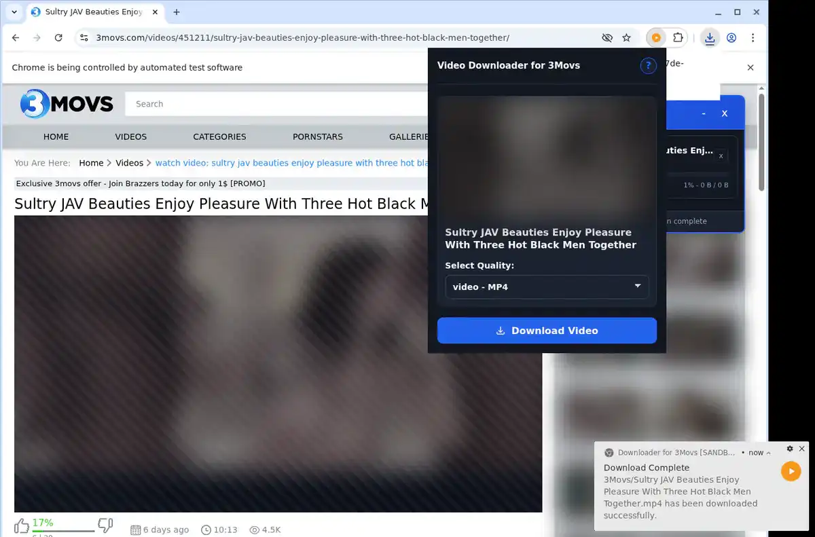
Task: Click the 10:13 duration text
Action: pyautogui.click(x=225, y=530)
